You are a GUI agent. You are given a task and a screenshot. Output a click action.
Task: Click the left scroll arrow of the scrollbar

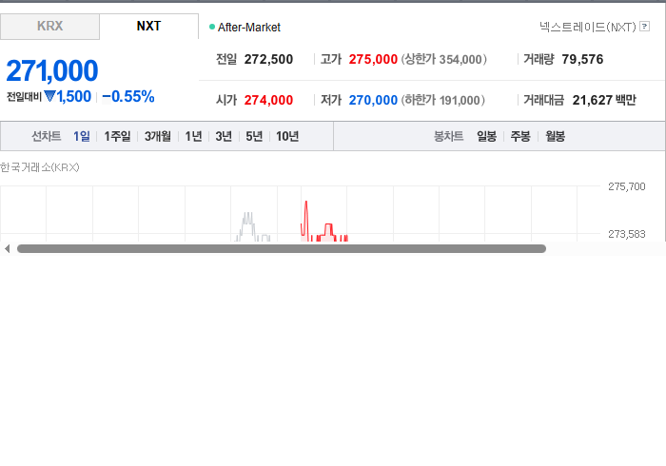coord(8,249)
